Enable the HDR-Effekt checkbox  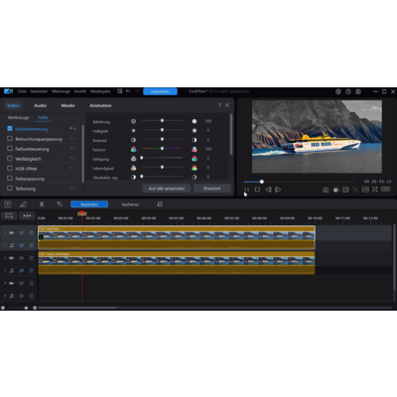coord(10,169)
